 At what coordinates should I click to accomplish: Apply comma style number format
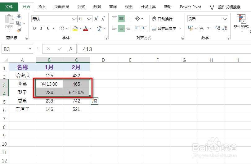[208, 28]
